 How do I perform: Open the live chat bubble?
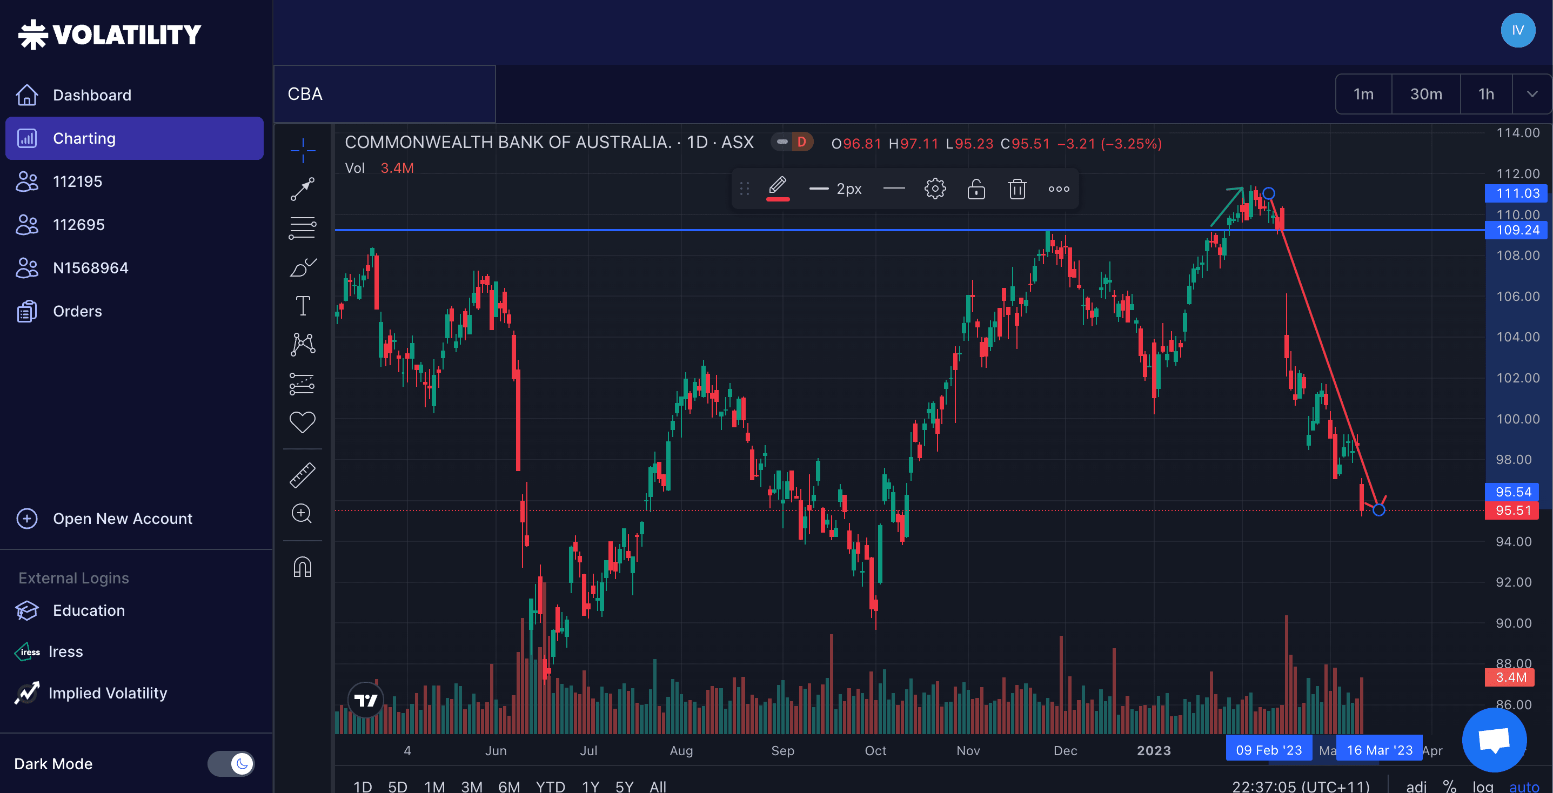coord(1495,740)
